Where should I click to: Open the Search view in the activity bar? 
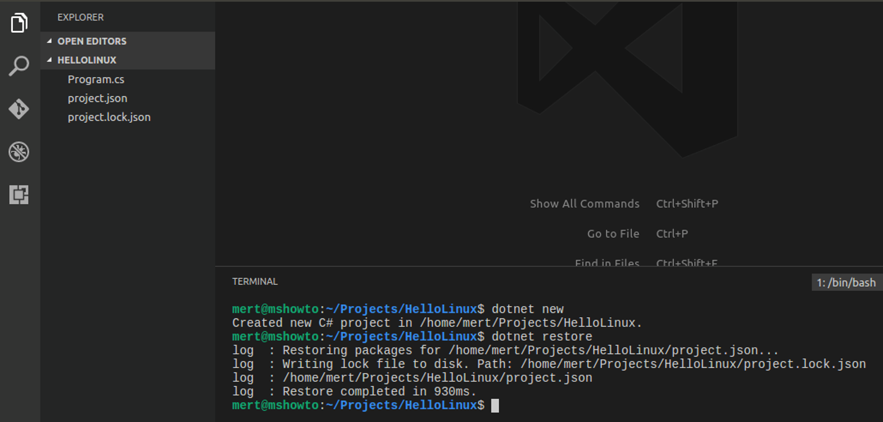(19, 66)
